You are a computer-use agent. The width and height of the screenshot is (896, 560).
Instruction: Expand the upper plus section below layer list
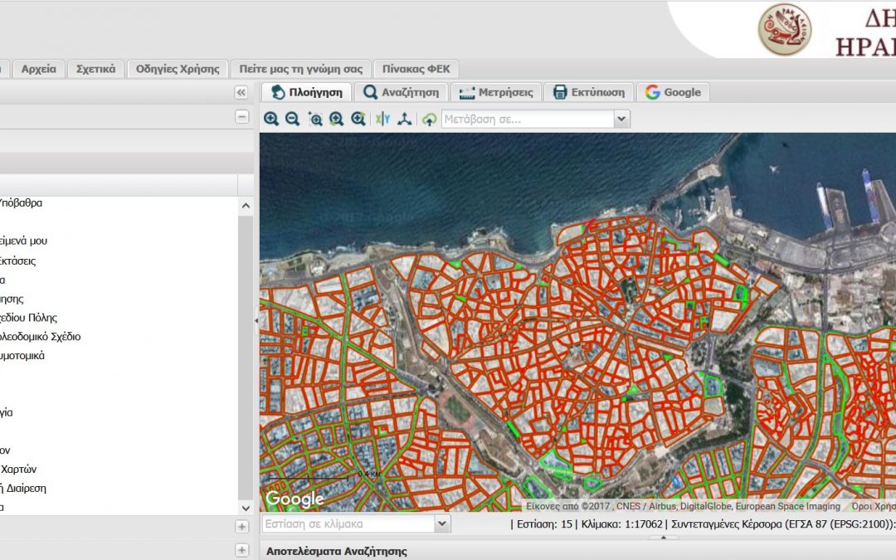(x=241, y=526)
